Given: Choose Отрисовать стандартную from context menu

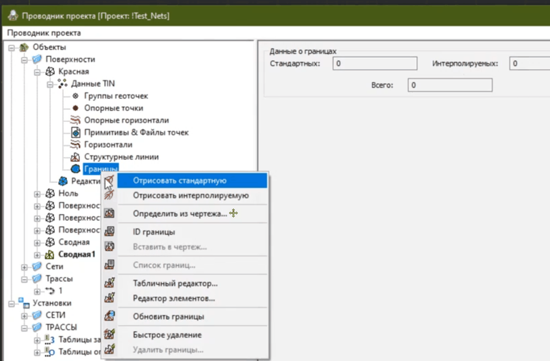Looking at the screenshot, I should [x=179, y=180].
